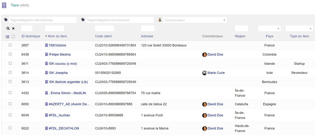Open the Type du tiers filter dropdown

(x=299, y=29)
